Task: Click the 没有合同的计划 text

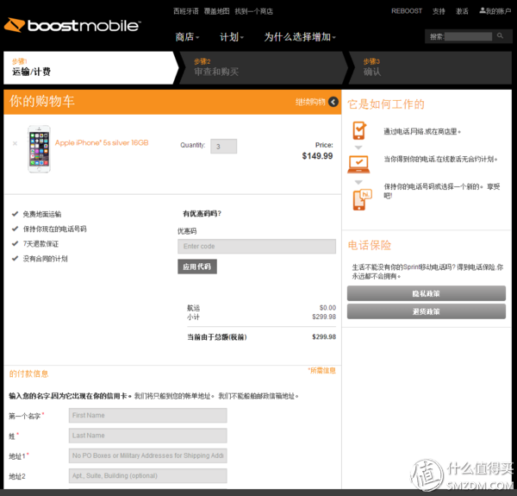Action: click(45, 259)
